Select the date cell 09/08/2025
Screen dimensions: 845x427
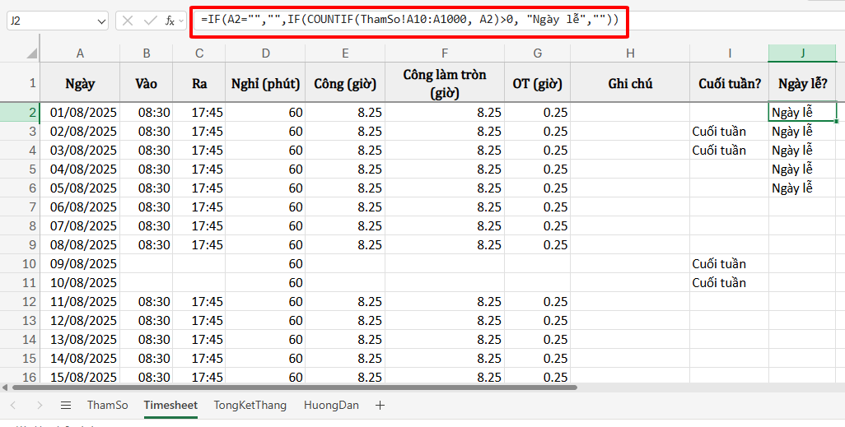pos(80,264)
